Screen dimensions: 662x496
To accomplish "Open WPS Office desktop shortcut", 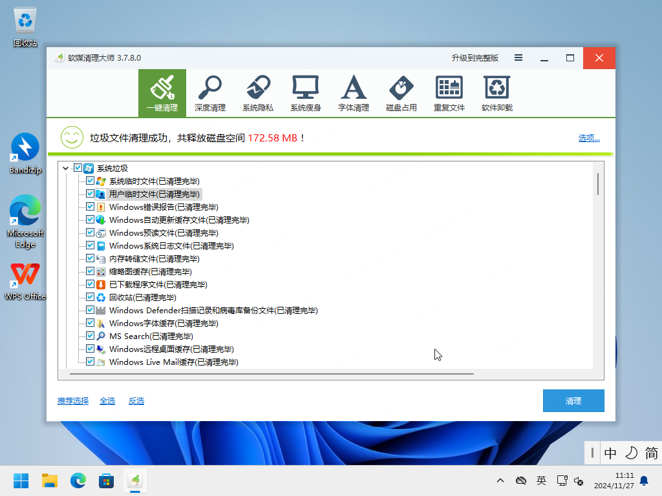I will click(x=25, y=282).
